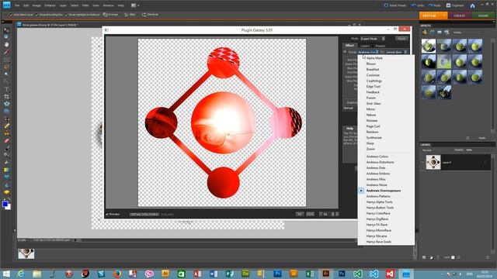Select the Eraser tool in toolbox
497x279 pixels.
[x=6, y=140]
